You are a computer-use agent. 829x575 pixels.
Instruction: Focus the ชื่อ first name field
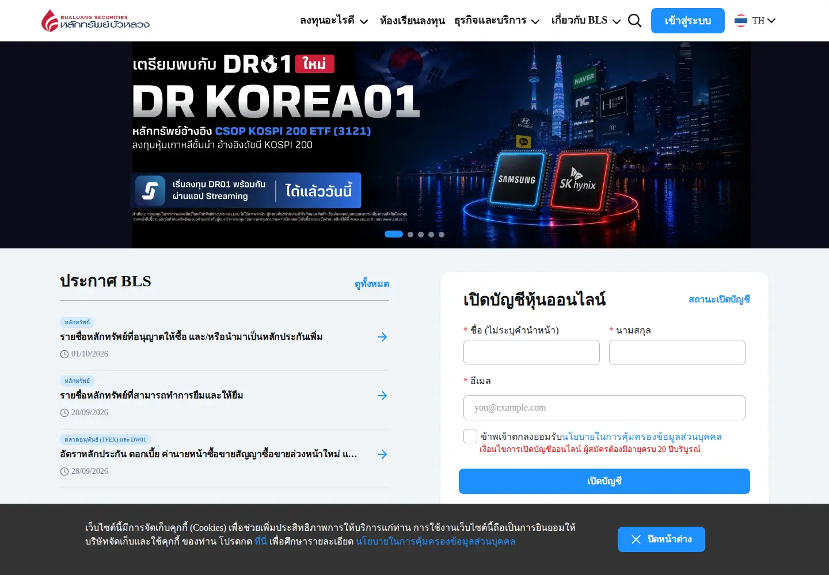click(531, 352)
